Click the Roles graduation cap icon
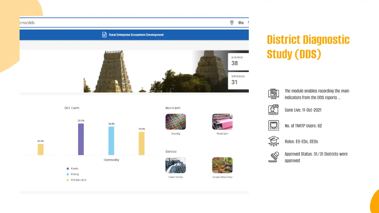 [274, 141]
